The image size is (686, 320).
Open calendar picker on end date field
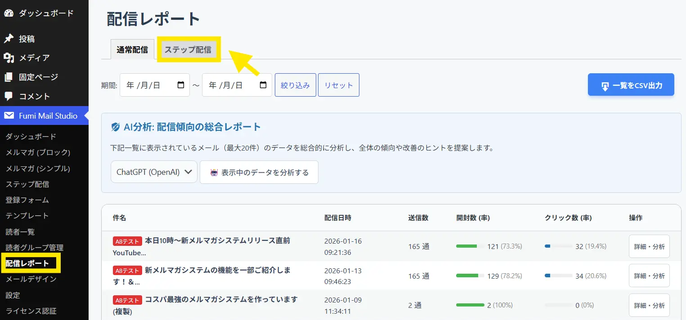[263, 85]
